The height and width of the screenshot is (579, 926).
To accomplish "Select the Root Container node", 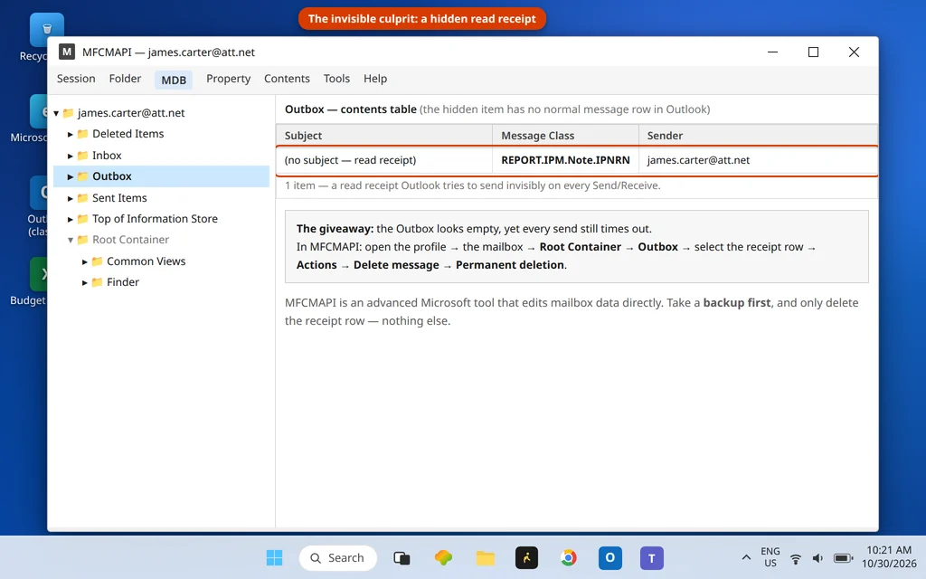I will pos(130,239).
